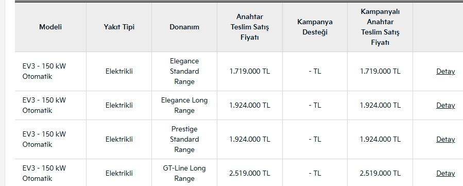Open Detay link for GT-Line Long Range
The height and width of the screenshot is (186, 463).
coord(445,173)
